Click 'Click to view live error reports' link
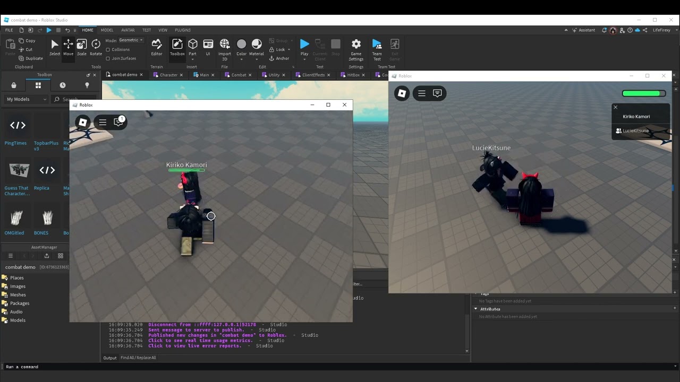680x382 pixels. click(x=195, y=346)
